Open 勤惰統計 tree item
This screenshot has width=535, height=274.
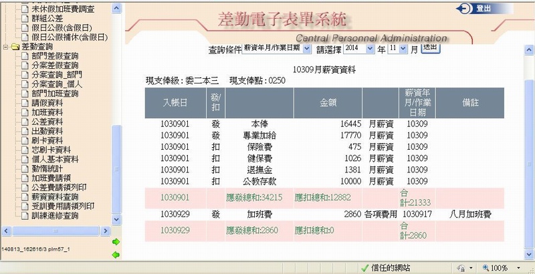click(47, 168)
